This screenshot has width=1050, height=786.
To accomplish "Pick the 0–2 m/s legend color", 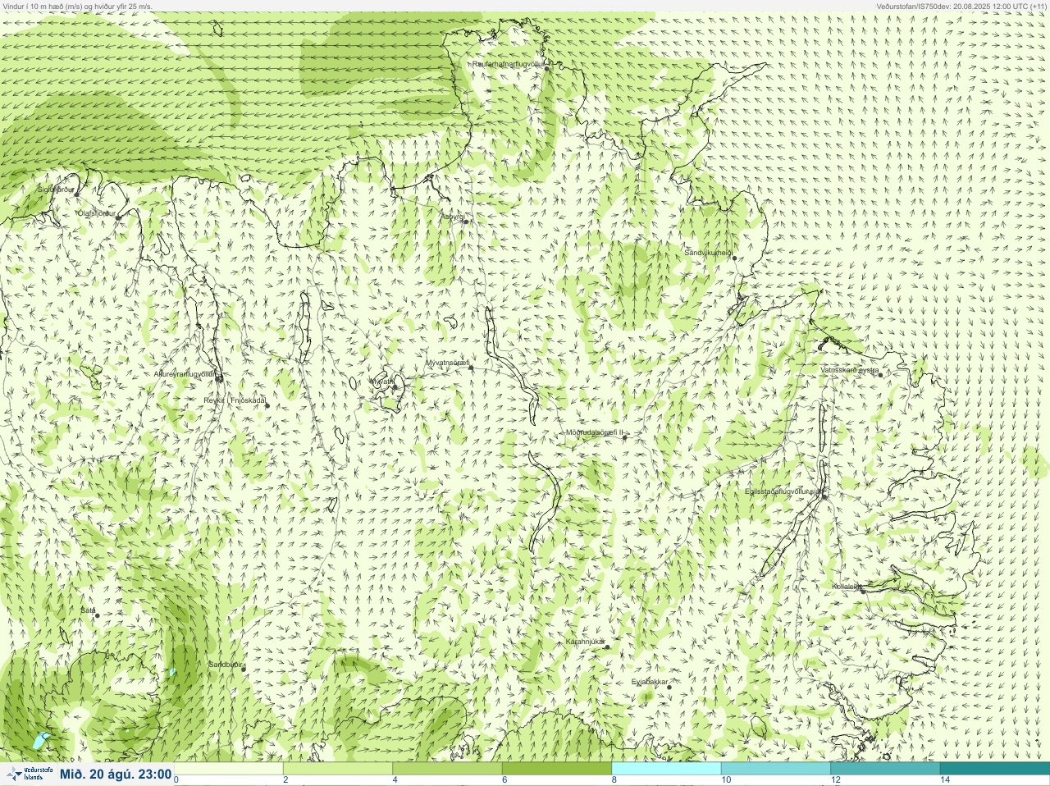I will pyautogui.click(x=229, y=769).
